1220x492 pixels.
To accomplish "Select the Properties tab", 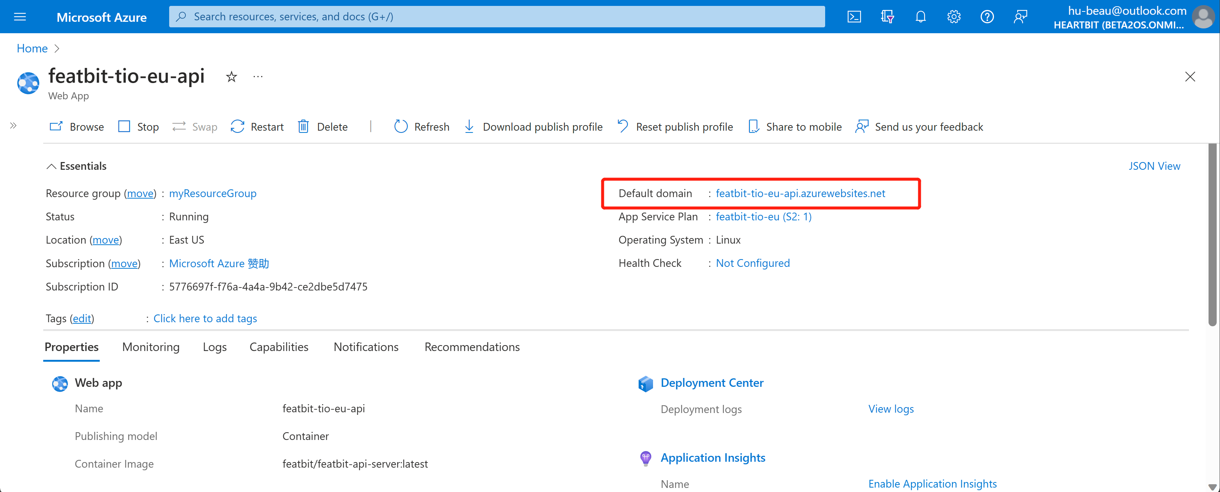I will pyautogui.click(x=72, y=347).
